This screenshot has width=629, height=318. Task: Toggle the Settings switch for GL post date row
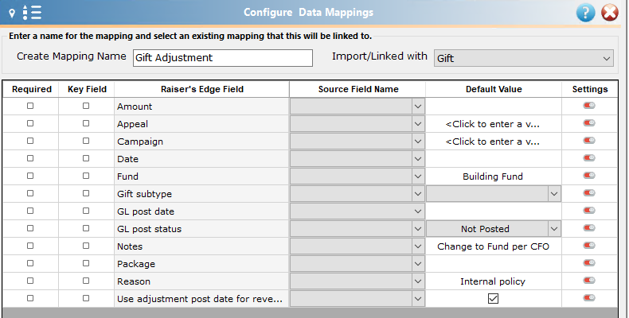coord(589,210)
